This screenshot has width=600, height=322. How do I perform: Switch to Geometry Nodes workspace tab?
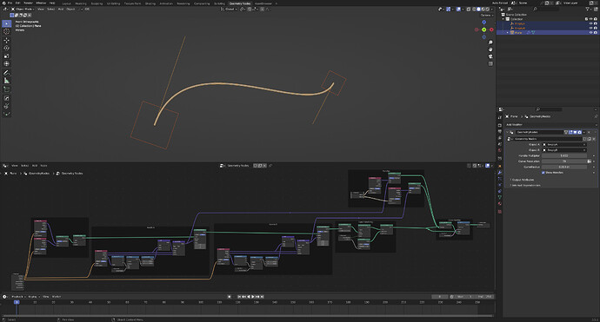click(x=239, y=3)
